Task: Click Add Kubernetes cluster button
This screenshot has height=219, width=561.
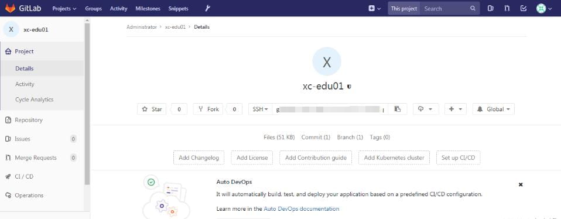Action: click(x=394, y=158)
